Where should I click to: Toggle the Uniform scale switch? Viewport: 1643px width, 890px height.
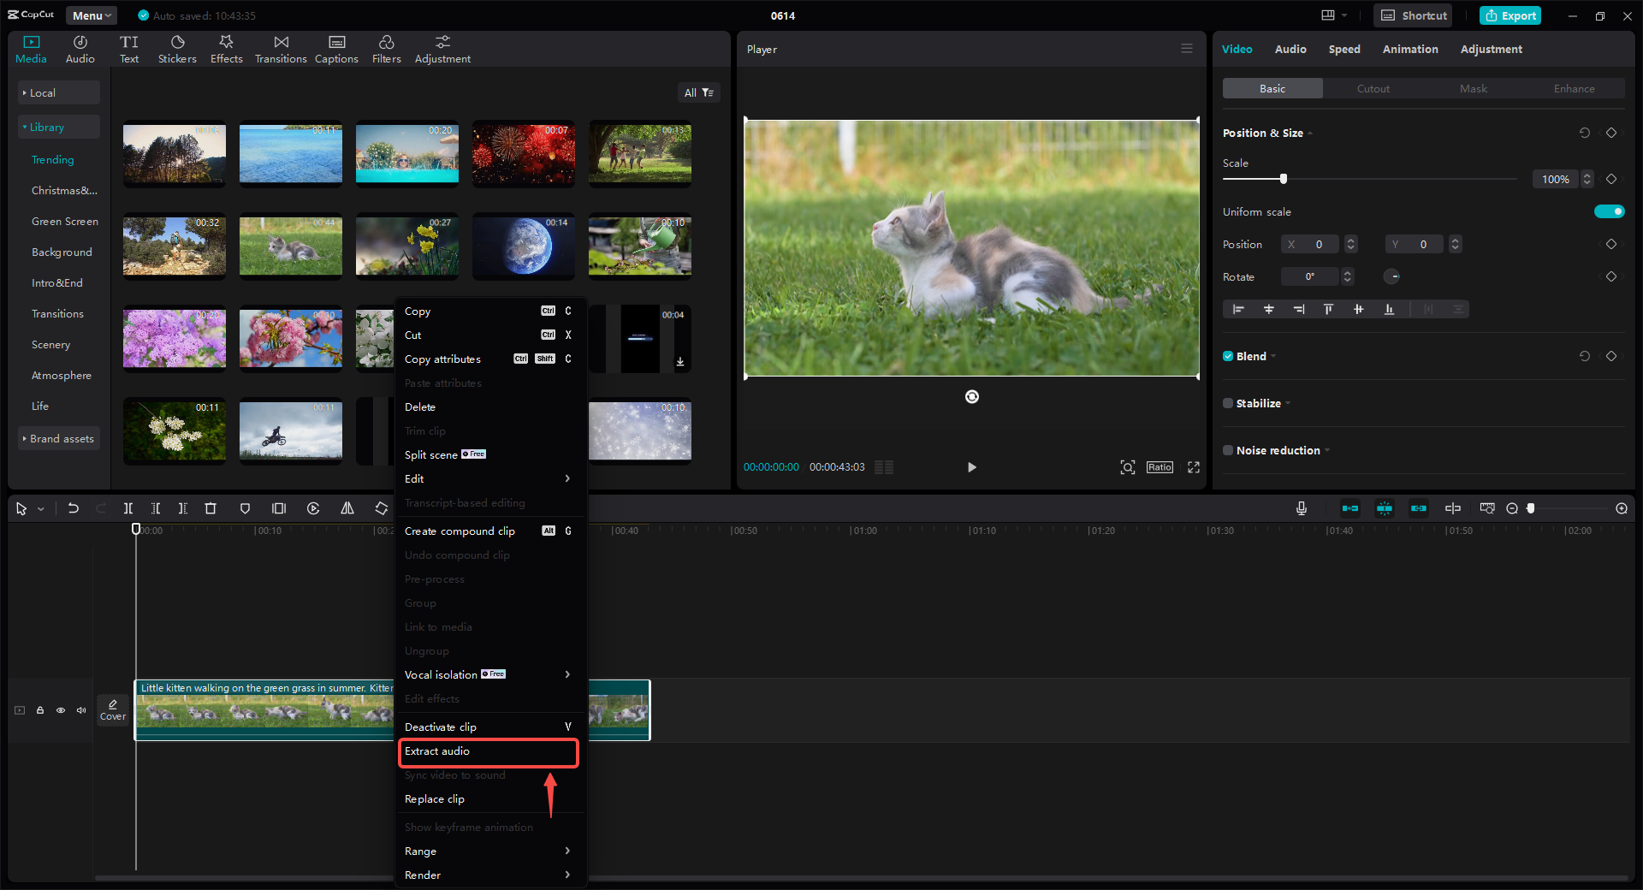pyautogui.click(x=1609, y=211)
